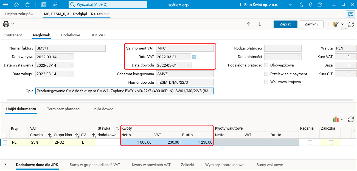
Task: Toggle Walutowa krajowa checkbox
Action: 266,82
